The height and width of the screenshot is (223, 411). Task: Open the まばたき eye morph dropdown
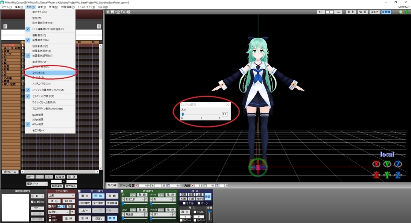(134, 199)
